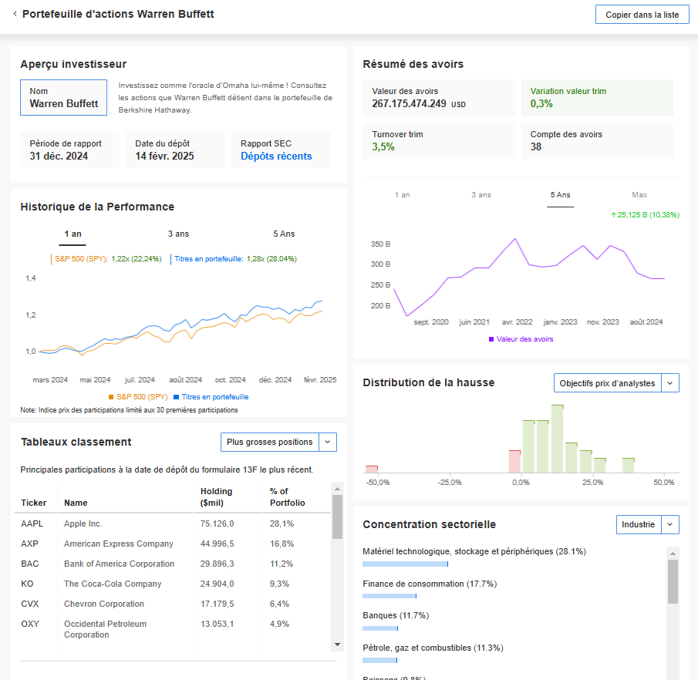Open Industrie dropdown in sector concentration
The width and height of the screenshot is (698, 680).
tap(648, 525)
